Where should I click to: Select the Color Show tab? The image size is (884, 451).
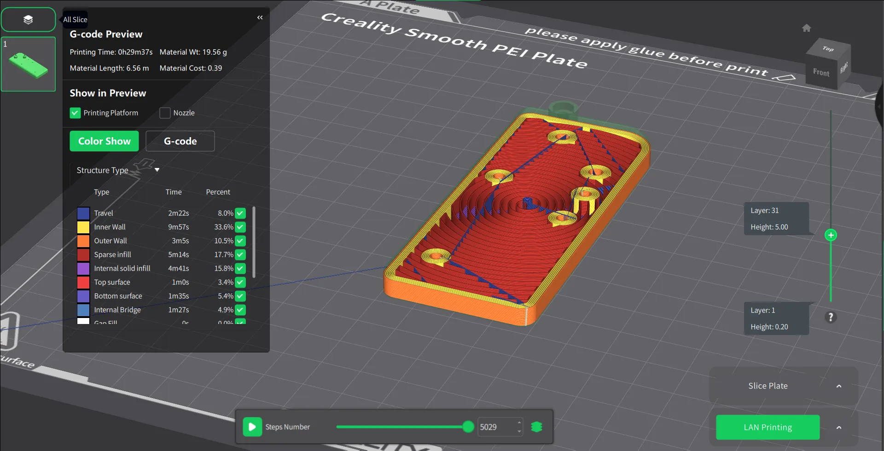104,141
